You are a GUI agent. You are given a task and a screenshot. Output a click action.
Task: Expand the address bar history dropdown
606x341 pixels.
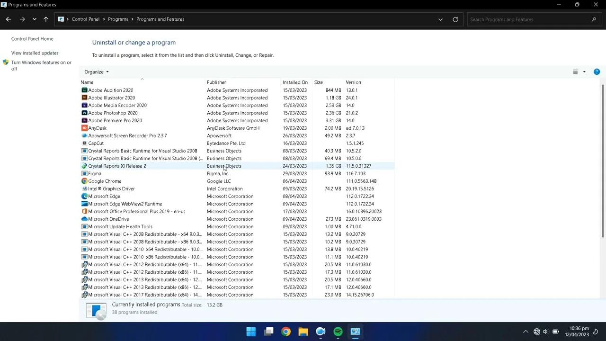(x=440, y=19)
